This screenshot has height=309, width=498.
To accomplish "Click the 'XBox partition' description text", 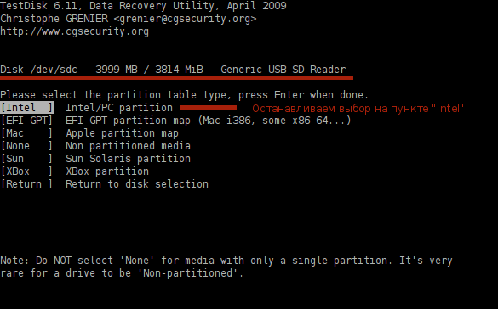I will (x=107, y=171).
